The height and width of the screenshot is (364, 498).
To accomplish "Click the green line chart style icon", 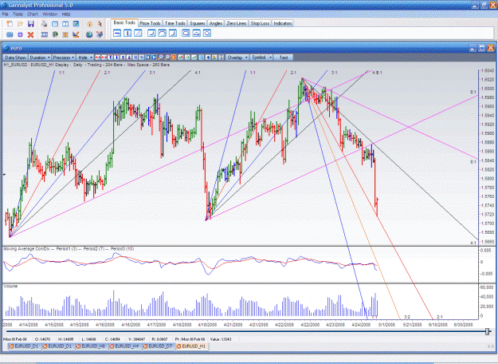I will coord(194,57).
